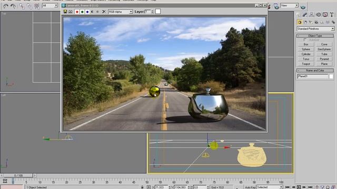The image size is (337, 189).
Task: Open the Standard Primitives dropdown
Action: coord(315,29)
